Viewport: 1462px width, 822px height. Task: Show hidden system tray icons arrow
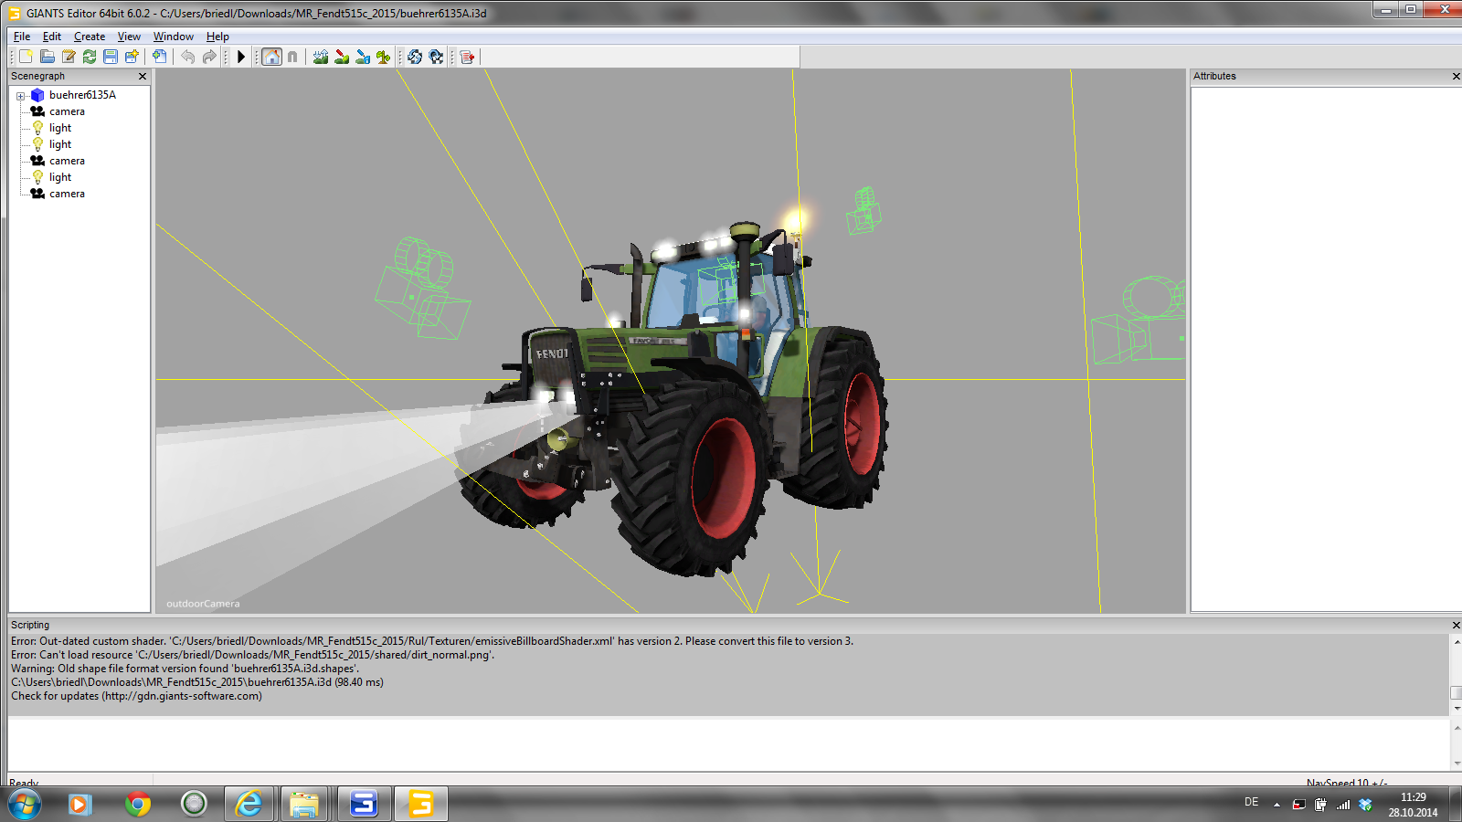coord(1277,805)
